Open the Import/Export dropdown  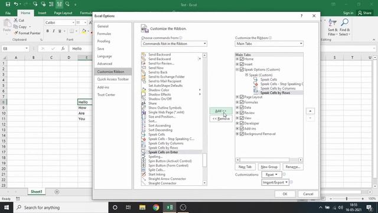click(x=275, y=182)
